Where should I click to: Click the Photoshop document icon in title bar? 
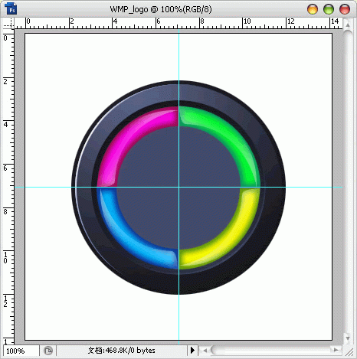[11, 8]
